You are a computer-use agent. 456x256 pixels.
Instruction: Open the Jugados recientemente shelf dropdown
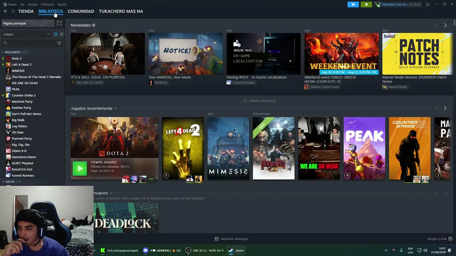coord(115,108)
